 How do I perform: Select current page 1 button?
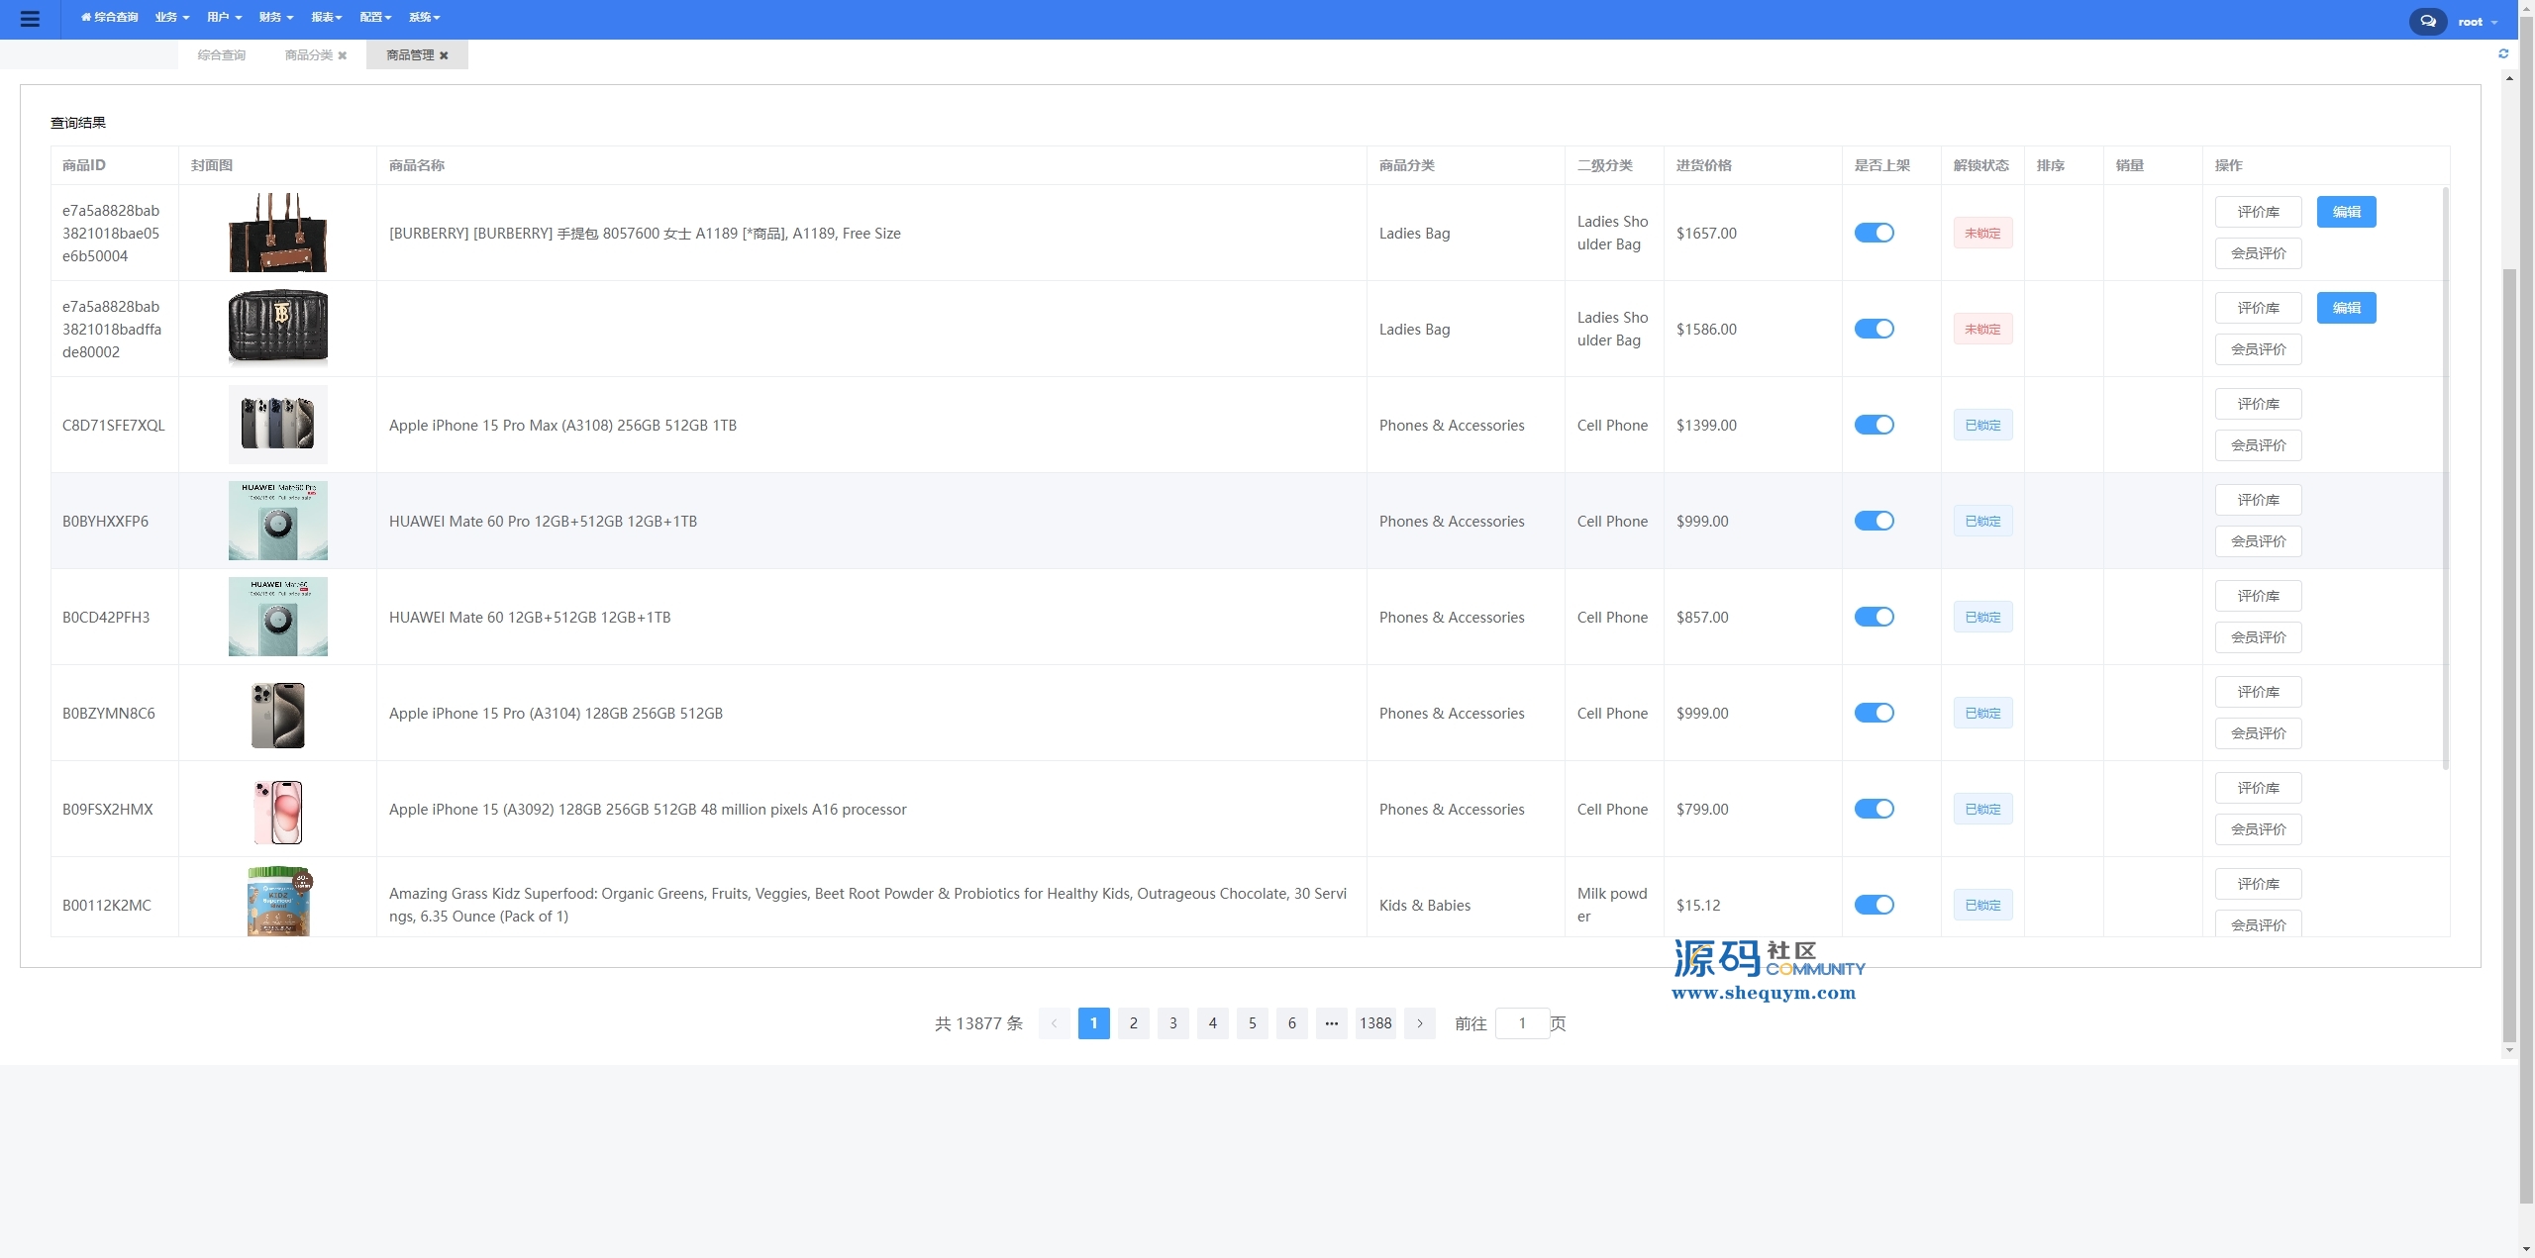1093,1023
